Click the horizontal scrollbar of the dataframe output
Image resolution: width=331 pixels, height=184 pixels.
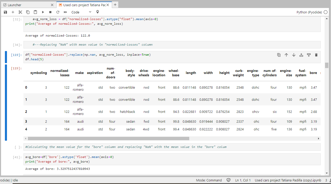pos(108,138)
